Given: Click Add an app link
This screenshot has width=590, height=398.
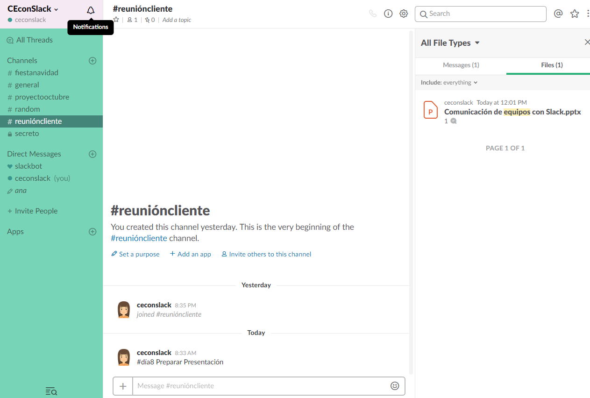Looking at the screenshot, I should click(x=191, y=254).
